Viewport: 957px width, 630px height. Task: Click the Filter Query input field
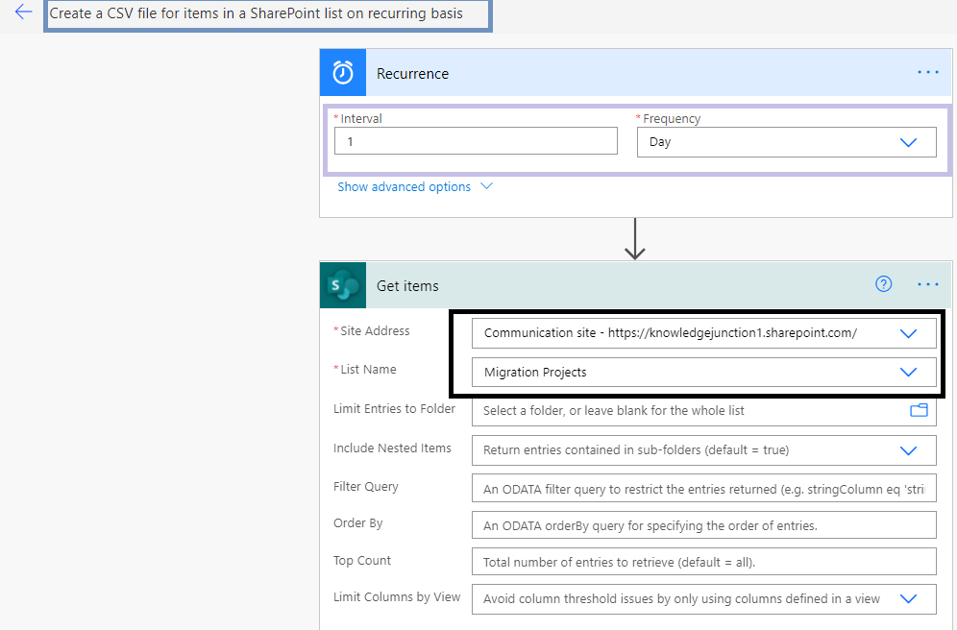point(703,489)
